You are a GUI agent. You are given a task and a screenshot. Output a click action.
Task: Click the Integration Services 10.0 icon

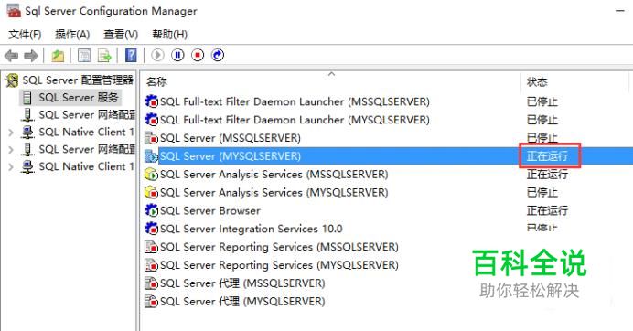coord(151,229)
